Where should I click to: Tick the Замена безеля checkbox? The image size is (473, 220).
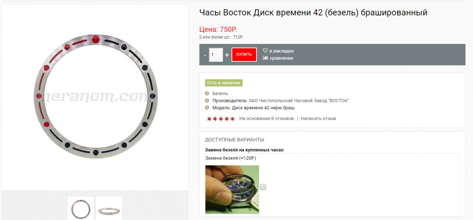[263, 187]
